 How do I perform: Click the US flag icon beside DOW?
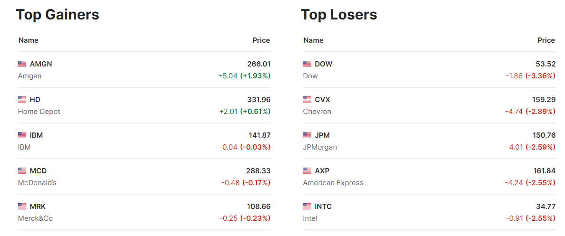[307, 64]
